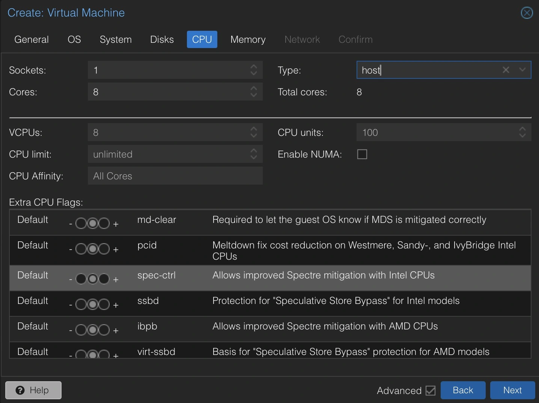
Task: Click the question mark Help icon
Action: click(20, 390)
